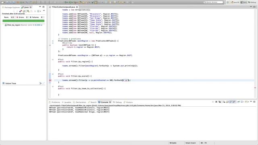
Task: Open the Javadoc tab
Action: [x=67, y=102]
